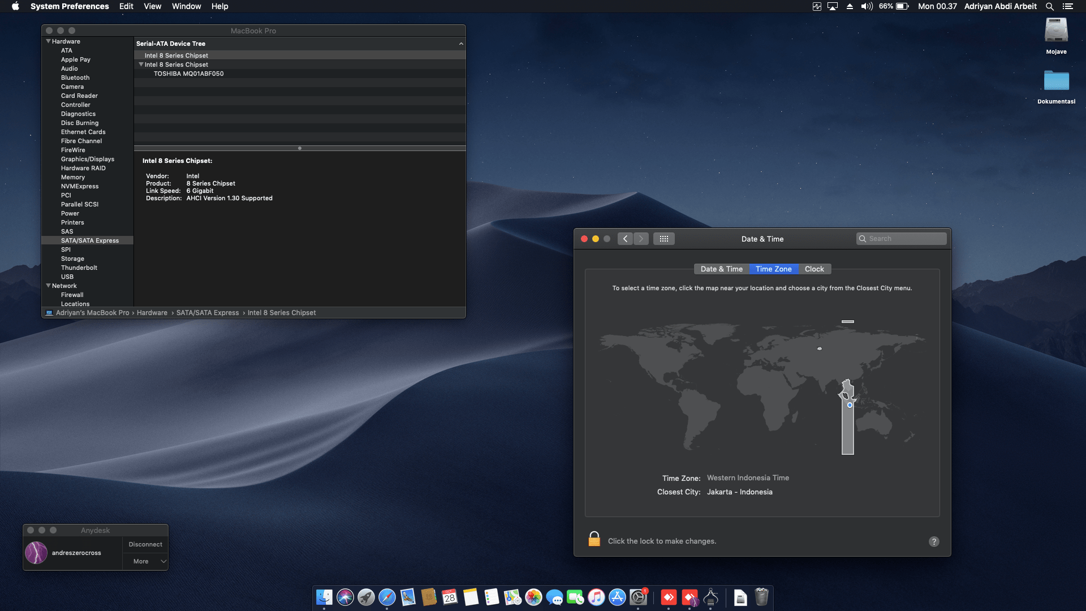Screen dimensions: 1086x611
Task: Open App Store from the dock
Action: pos(617,597)
